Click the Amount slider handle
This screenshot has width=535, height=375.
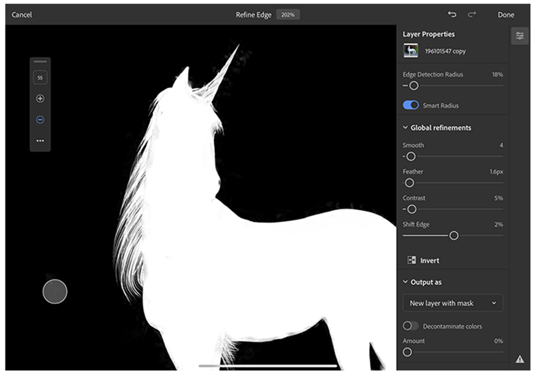pos(407,352)
